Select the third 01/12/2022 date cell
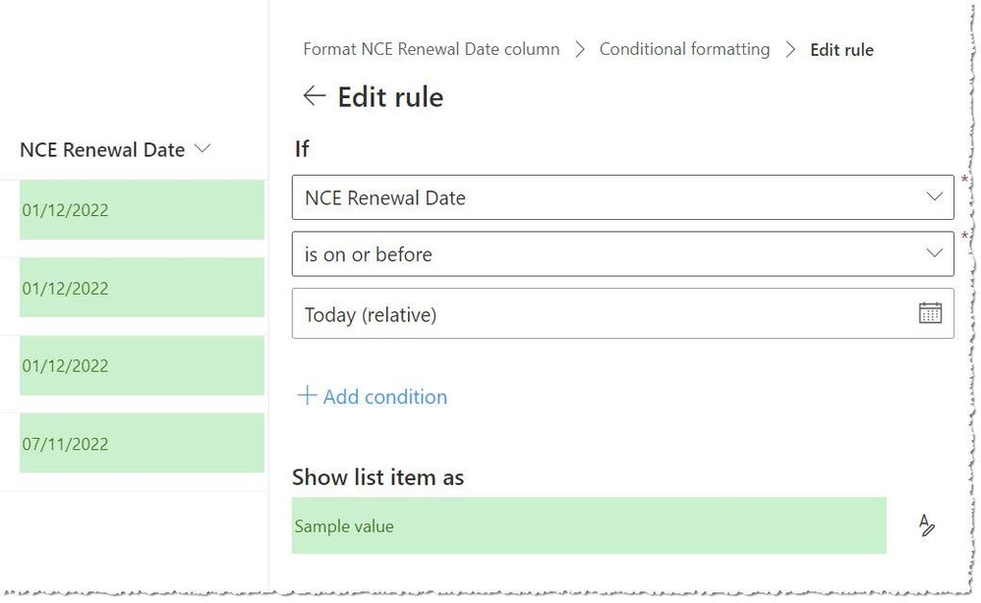 pyautogui.click(x=142, y=365)
